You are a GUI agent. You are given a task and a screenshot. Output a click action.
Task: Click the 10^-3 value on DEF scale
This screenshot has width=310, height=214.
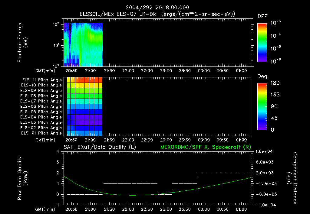click(275, 23)
